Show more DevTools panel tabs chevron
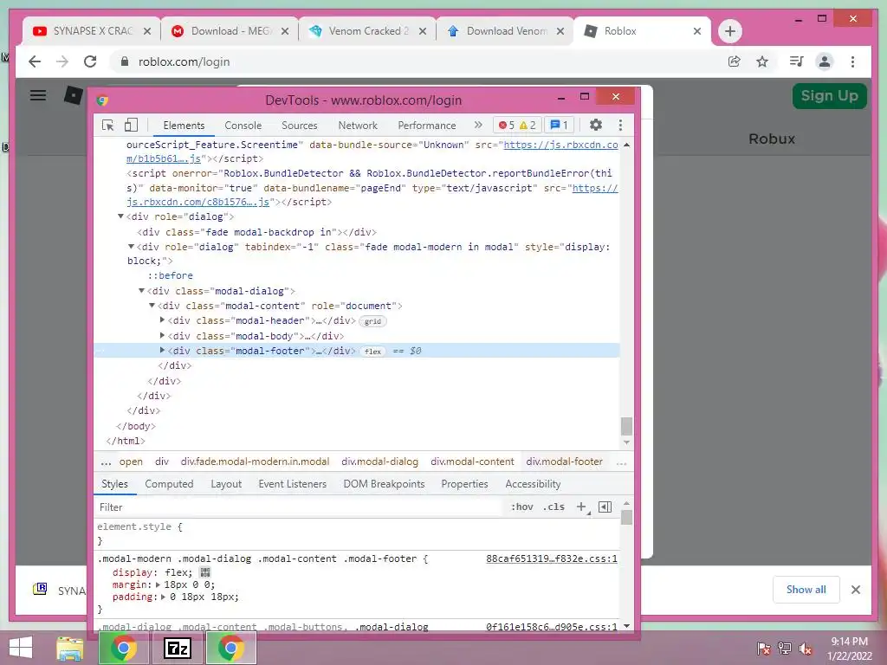The image size is (887, 665). pyautogui.click(x=478, y=125)
